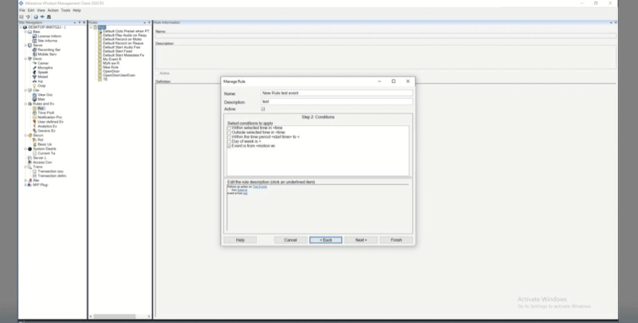Pin the Site Navigation panel

(79, 22)
